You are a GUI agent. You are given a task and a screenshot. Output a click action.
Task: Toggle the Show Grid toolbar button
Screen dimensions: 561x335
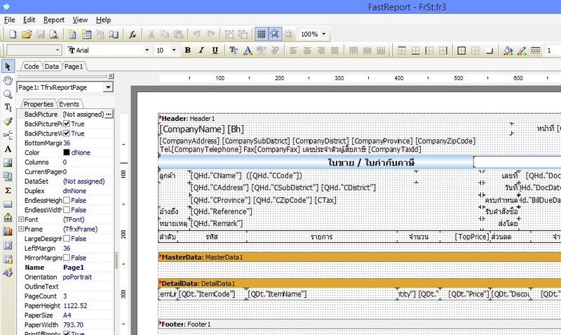pyautogui.click(x=261, y=34)
